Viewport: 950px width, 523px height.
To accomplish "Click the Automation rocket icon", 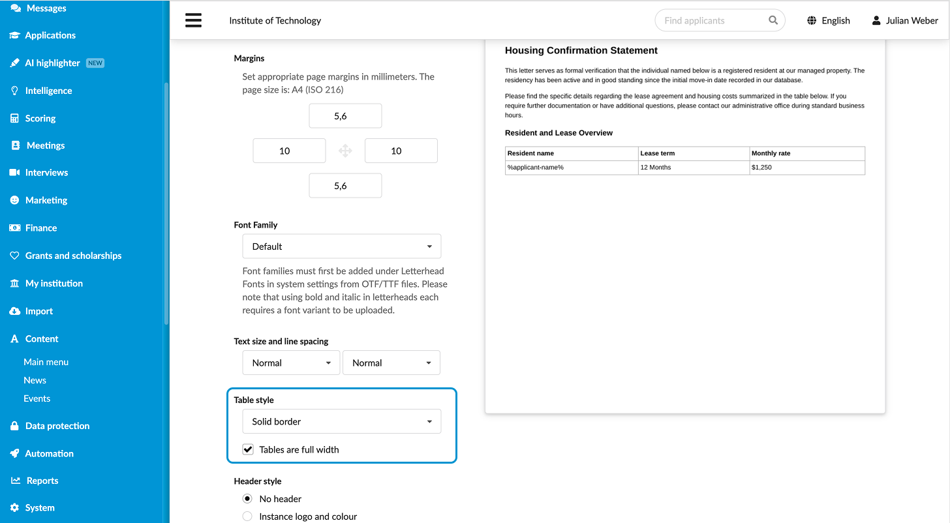I will pos(15,453).
